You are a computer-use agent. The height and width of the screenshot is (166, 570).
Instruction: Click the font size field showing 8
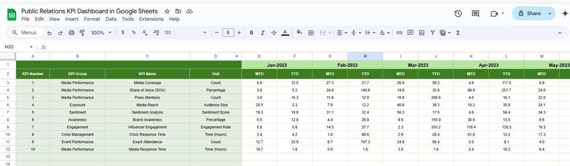[228, 33]
